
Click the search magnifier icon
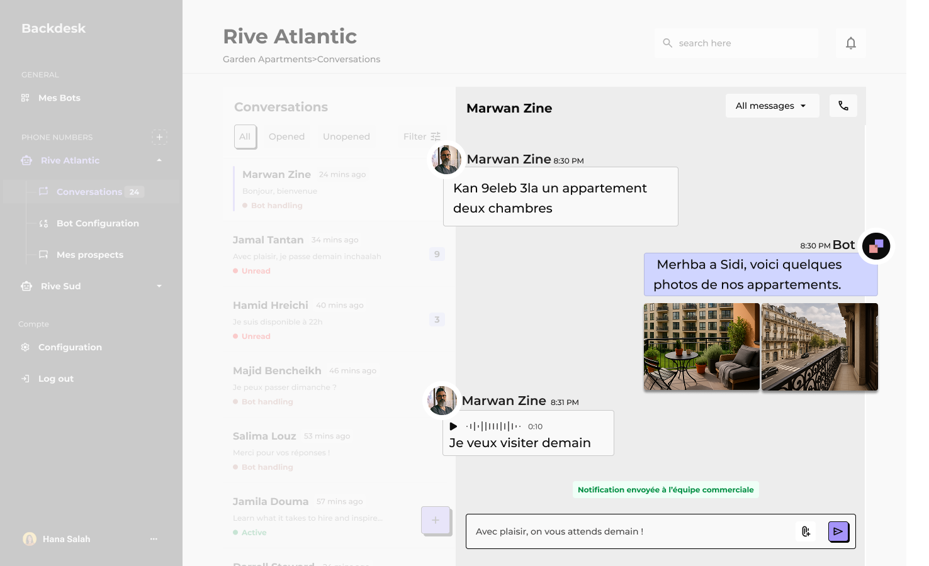pos(667,43)
